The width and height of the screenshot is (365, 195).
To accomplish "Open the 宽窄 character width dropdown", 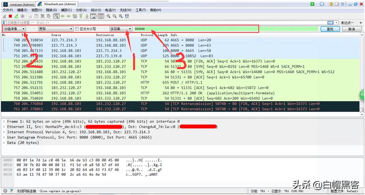I will [56, 29].
